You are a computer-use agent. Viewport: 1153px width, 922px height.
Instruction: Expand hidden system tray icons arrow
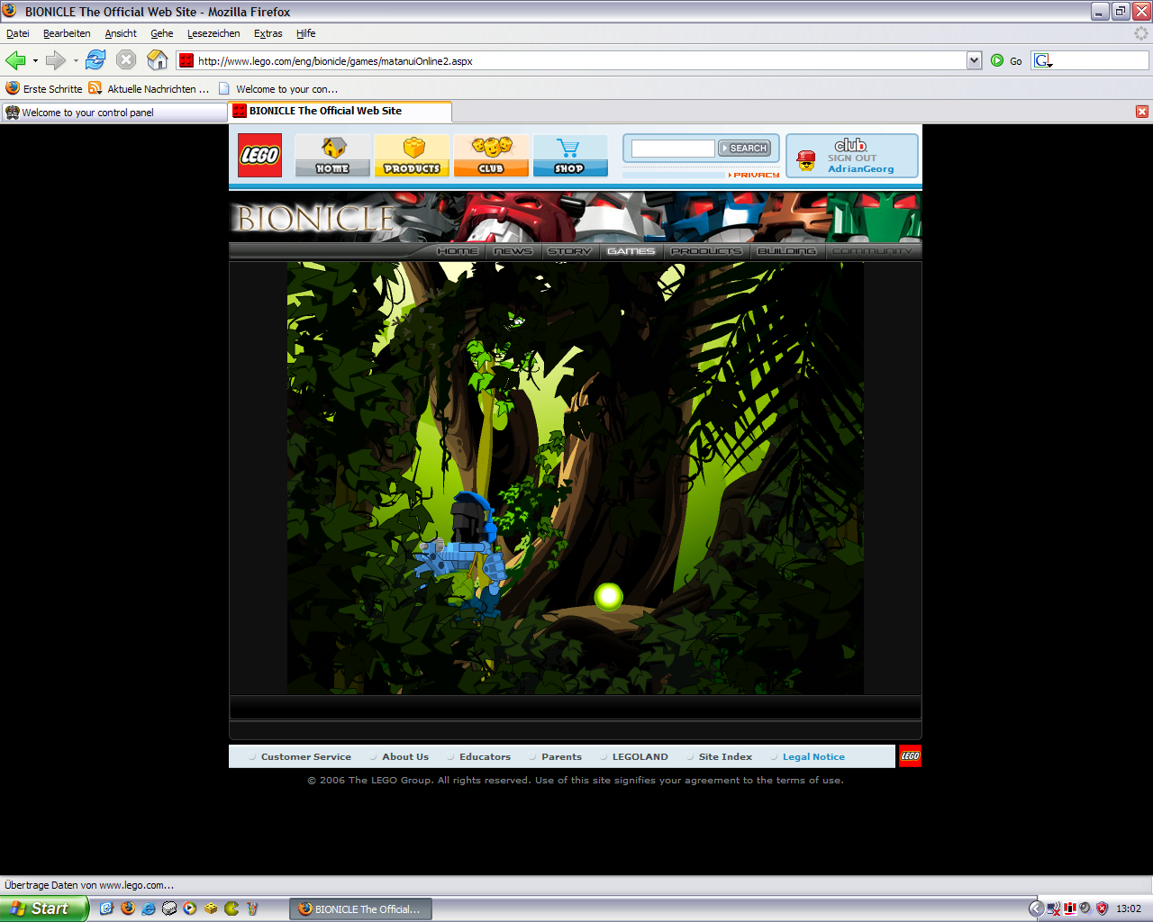tap(1036, 908)
